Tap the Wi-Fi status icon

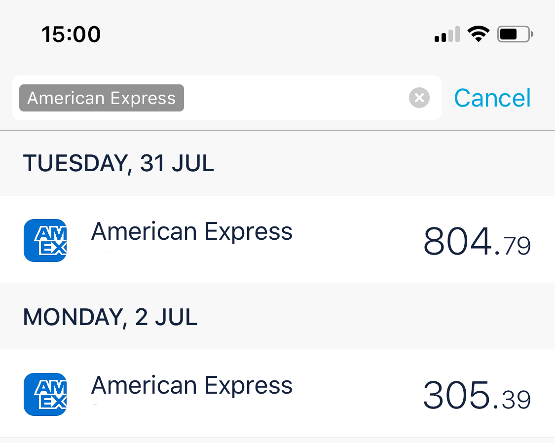(x=478, y=34)
